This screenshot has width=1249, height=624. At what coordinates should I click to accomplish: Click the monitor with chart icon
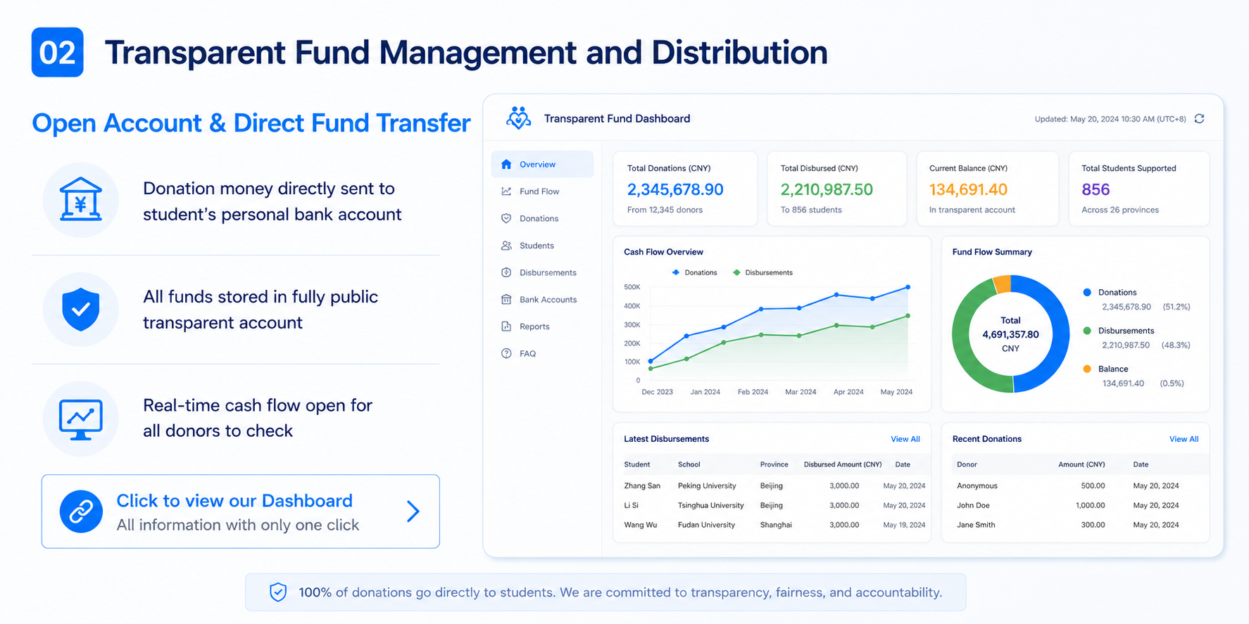click(x=81, y=419)
